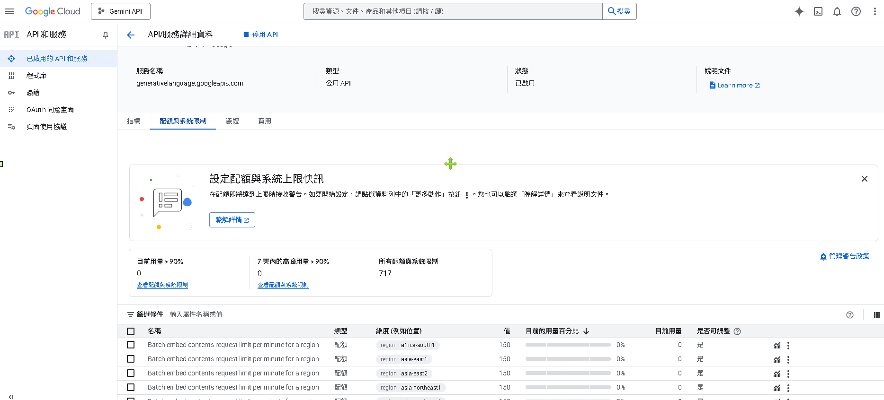Open 查看配額與系統限制 link under 目前用量
Screen dimensions: 884x400
(162, 285)
